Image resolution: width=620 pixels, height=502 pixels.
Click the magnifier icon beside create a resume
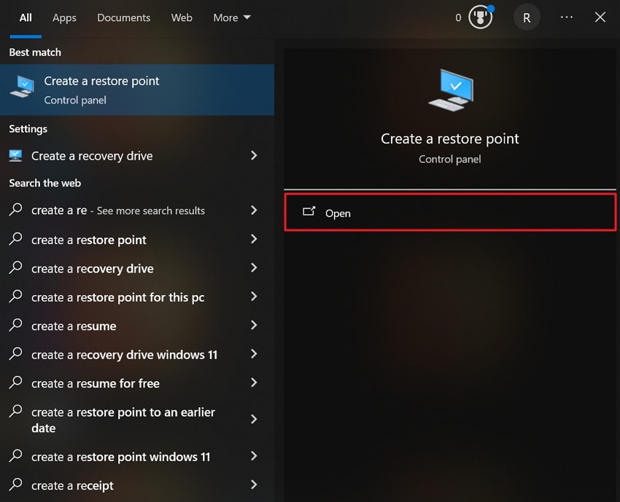pyautogui.click(x=15, y=326)
